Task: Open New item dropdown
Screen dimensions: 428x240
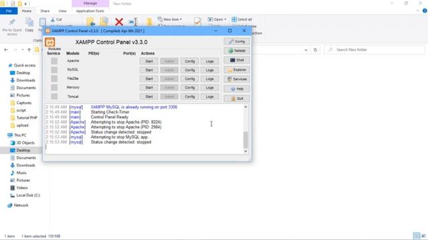Action: (x=170, y=19)
